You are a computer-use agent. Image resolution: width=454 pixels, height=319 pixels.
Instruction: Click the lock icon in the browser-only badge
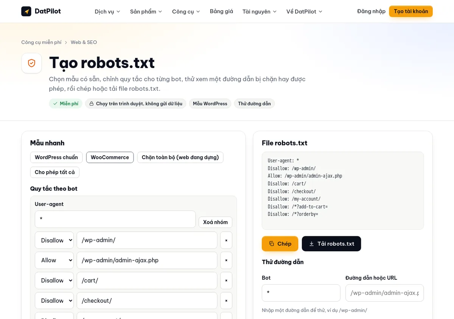pyautogui.click(x=91, y=104)
